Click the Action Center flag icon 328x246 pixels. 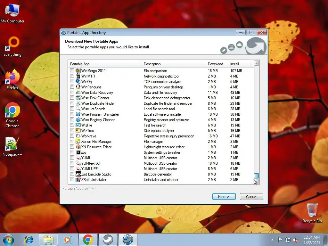pos(280,240)
